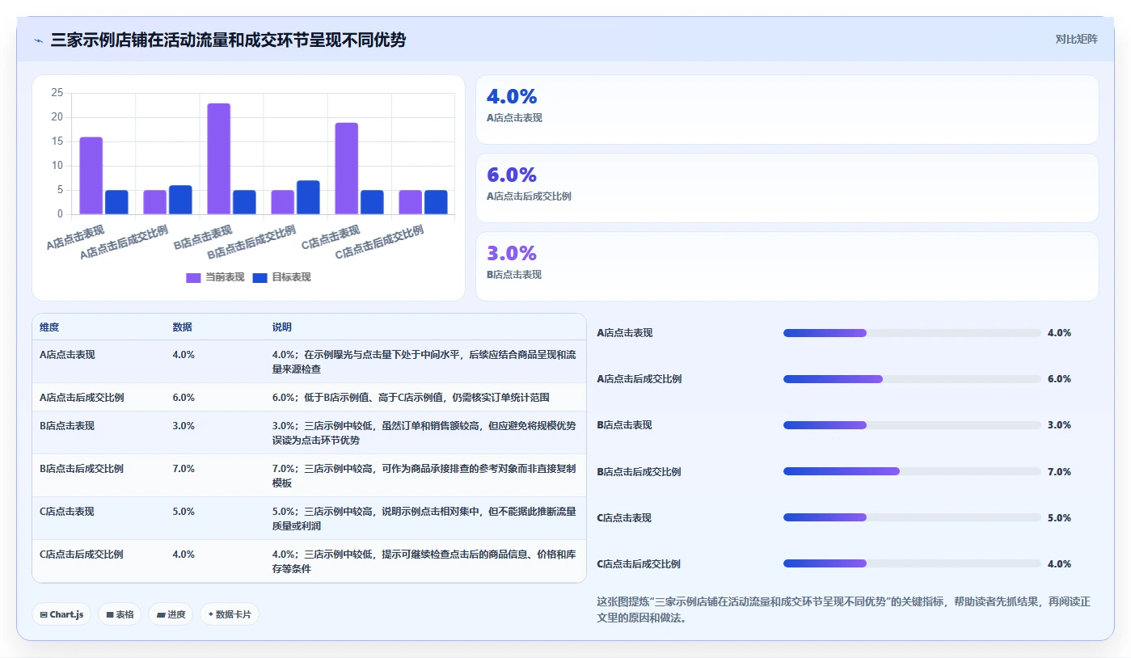
Task: Click the C店点击后成交比例 progress bar
Action: pyautogui.click(x=912, y=563)
